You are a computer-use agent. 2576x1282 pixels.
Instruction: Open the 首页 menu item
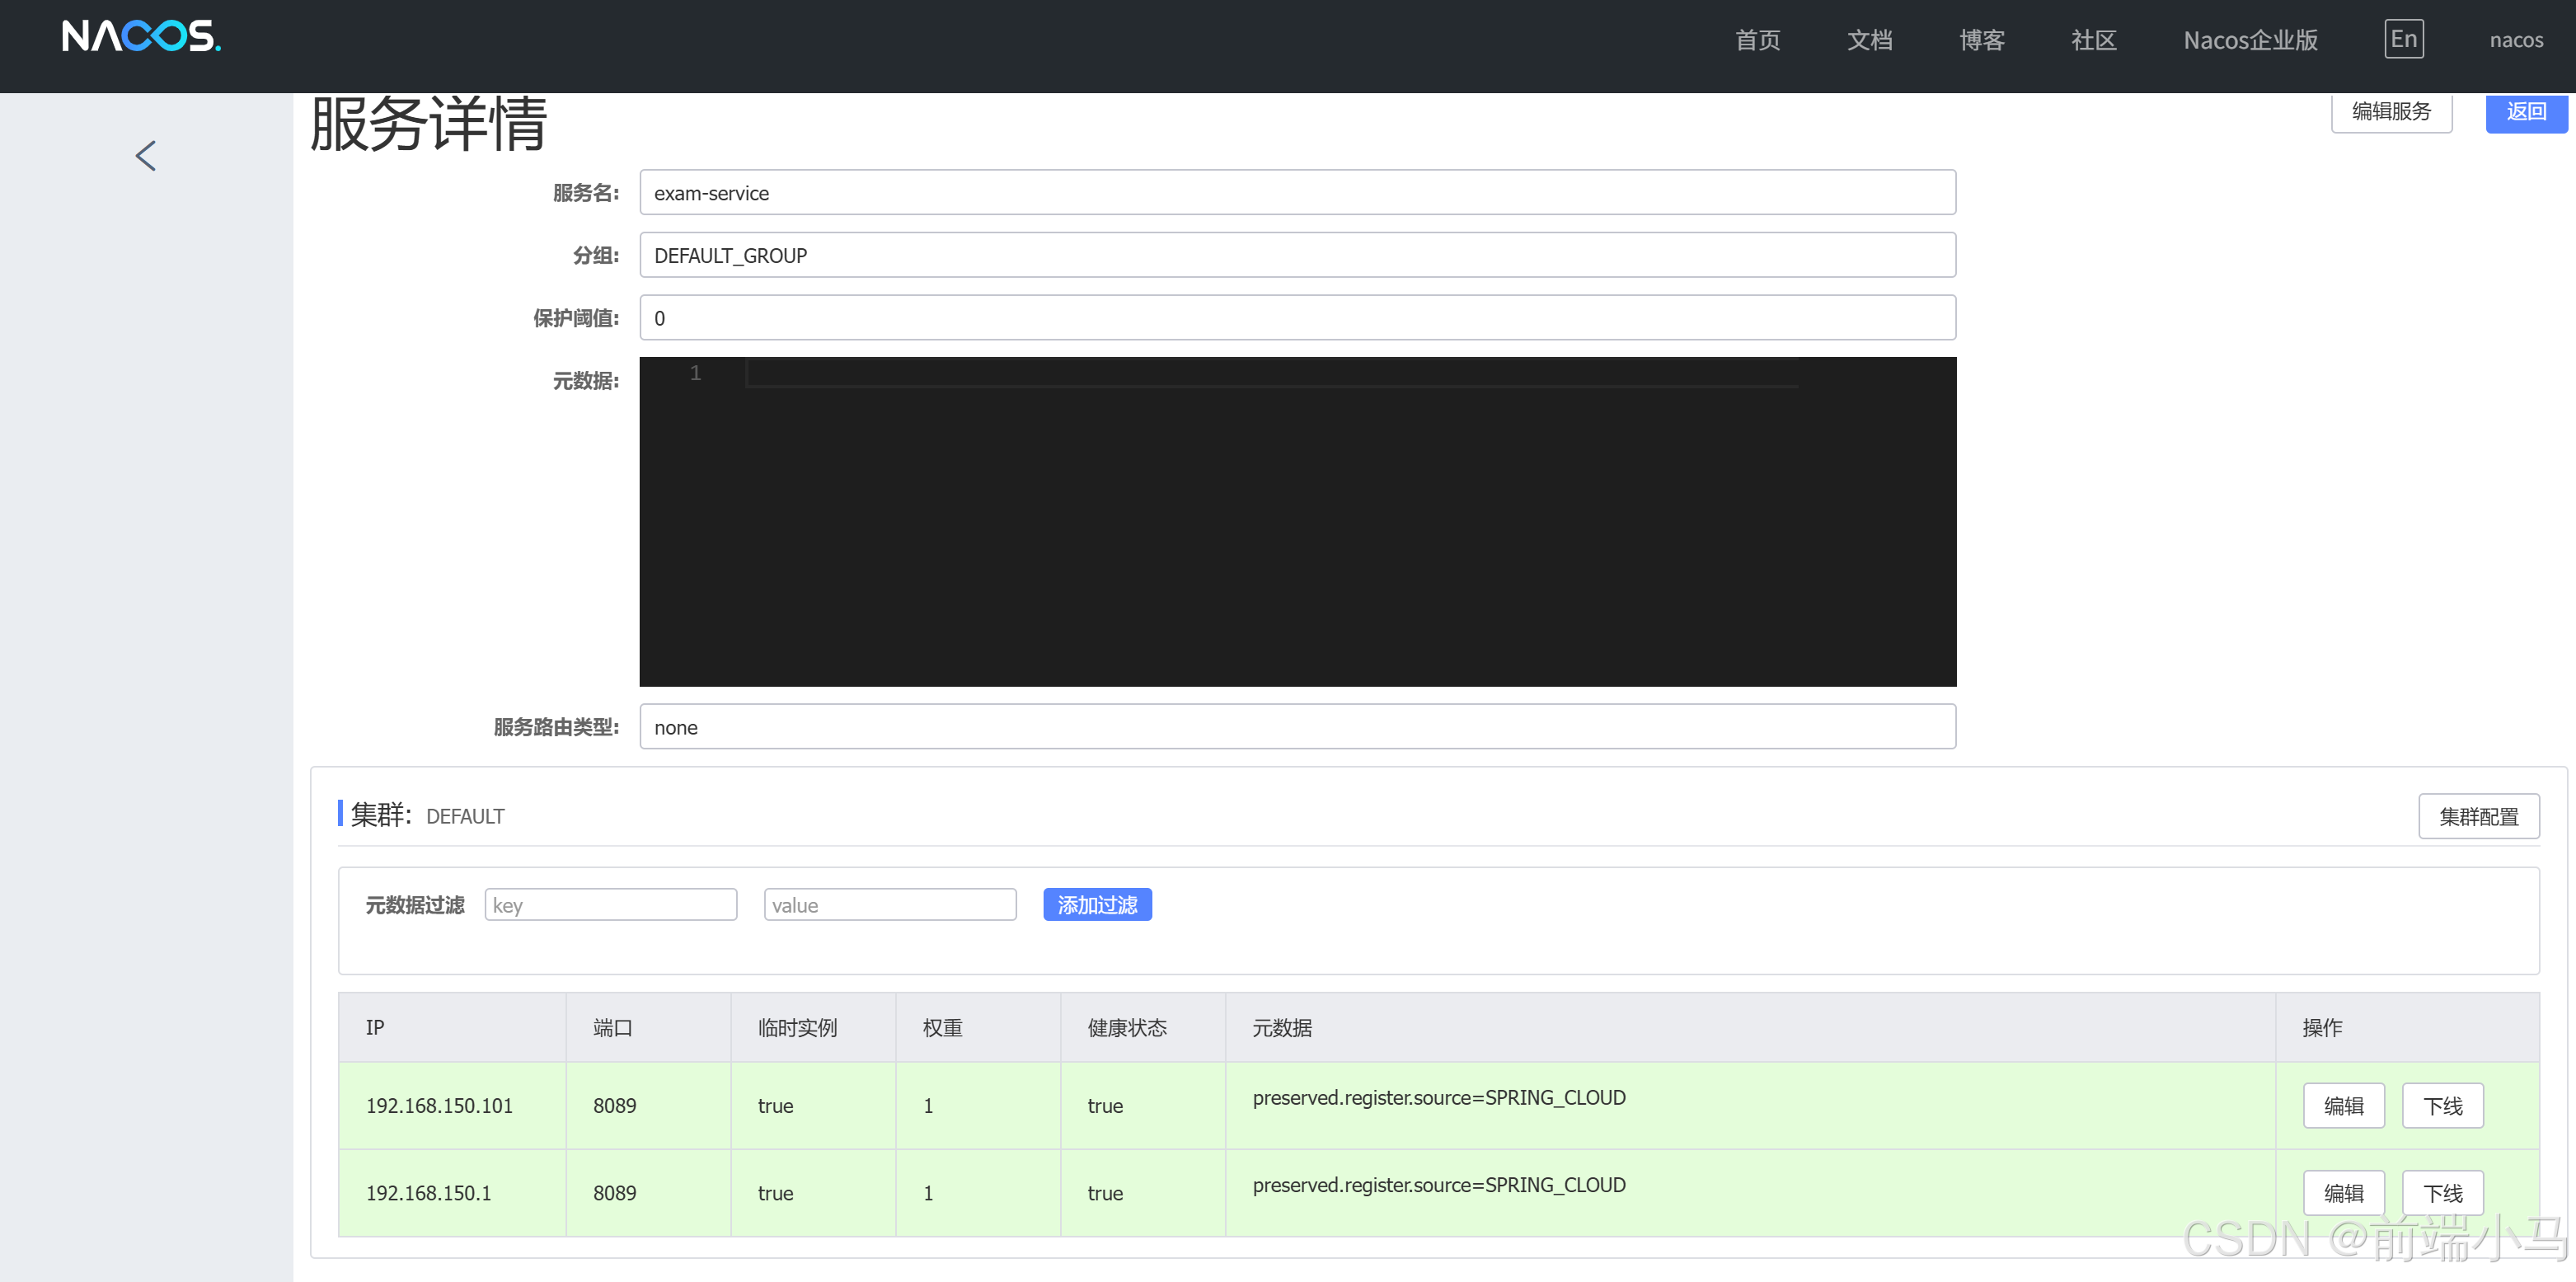pos(1757,40)
